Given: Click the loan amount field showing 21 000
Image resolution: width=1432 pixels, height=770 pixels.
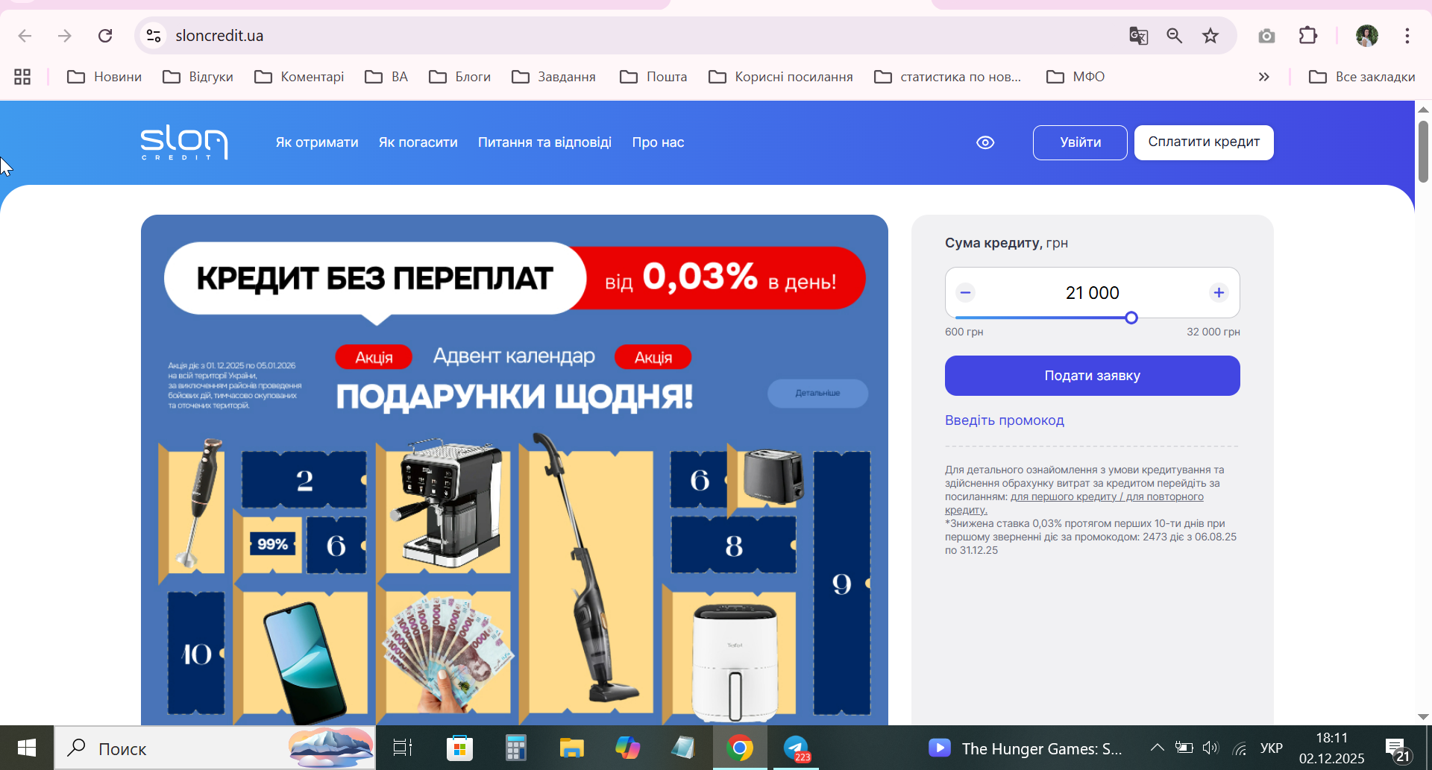Looking at the screenshot, I should coord(1093,293).
